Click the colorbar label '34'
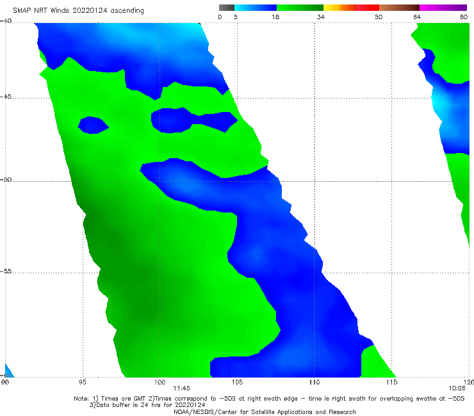Viewport: 474px width, 416px height. [x=321, y=17]
